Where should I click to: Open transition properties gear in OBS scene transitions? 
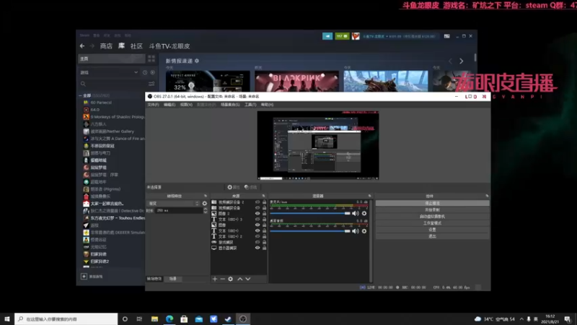[x=205, y=204]
